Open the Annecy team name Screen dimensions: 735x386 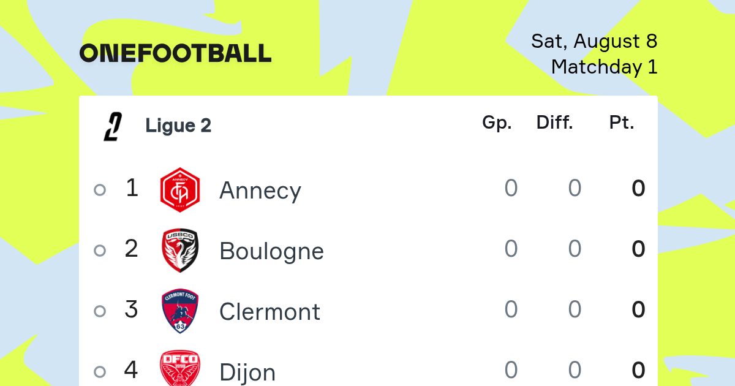tap(260, 191)
